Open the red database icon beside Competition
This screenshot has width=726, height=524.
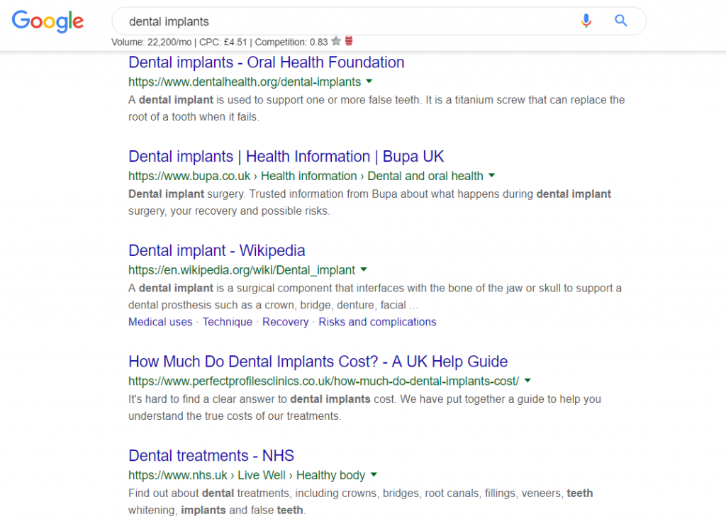click(349, 41)
